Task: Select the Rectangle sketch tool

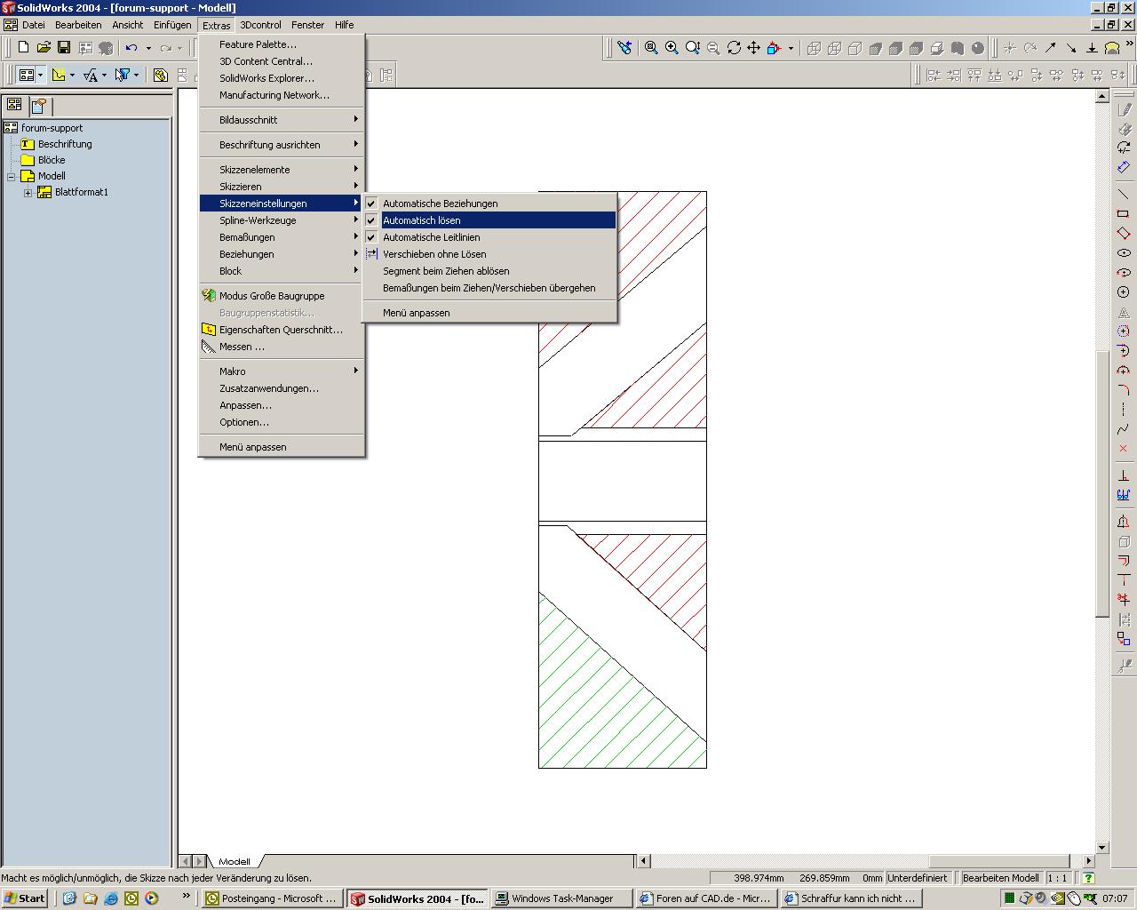Action: point(1124,213)
